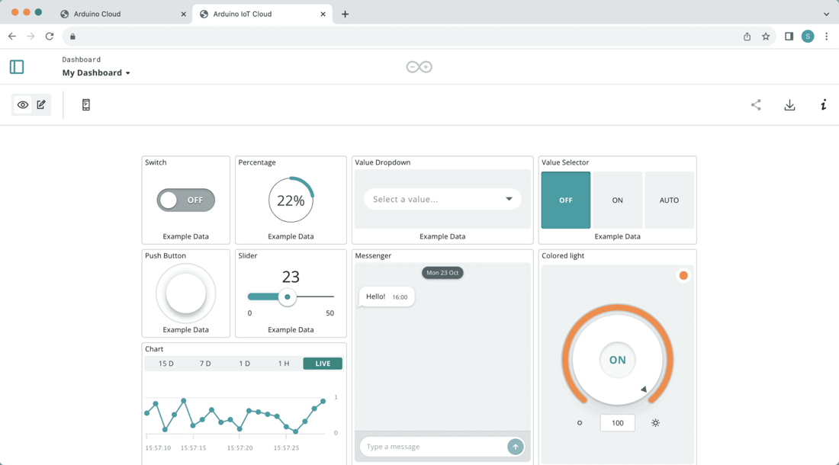Image resolution: width=839 pixels, height=465 pixels.
Task: Open user profile avatar S
Action: pos(808,37)
